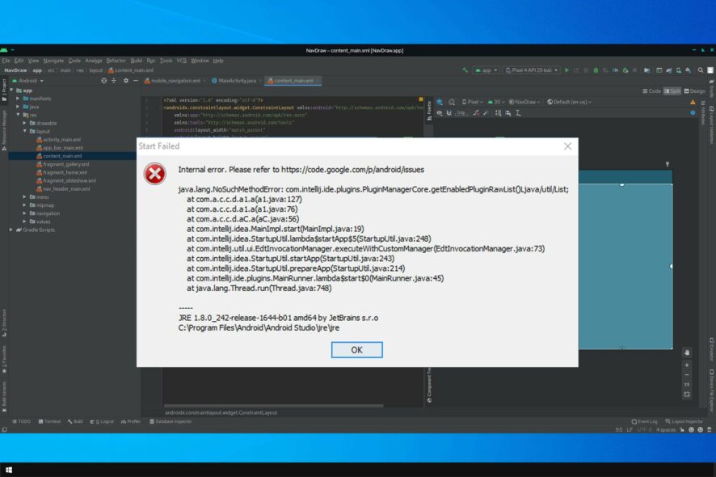This screenshot has width=716, height=477.
Task: Expand the manifests folder
Action: tap(19, 99)
